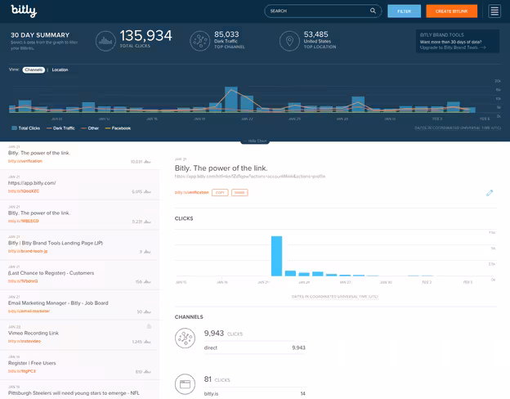Toggle Dark Traffic legend series
The width and height of the screenshot is (510, 399).
(60, 128)
